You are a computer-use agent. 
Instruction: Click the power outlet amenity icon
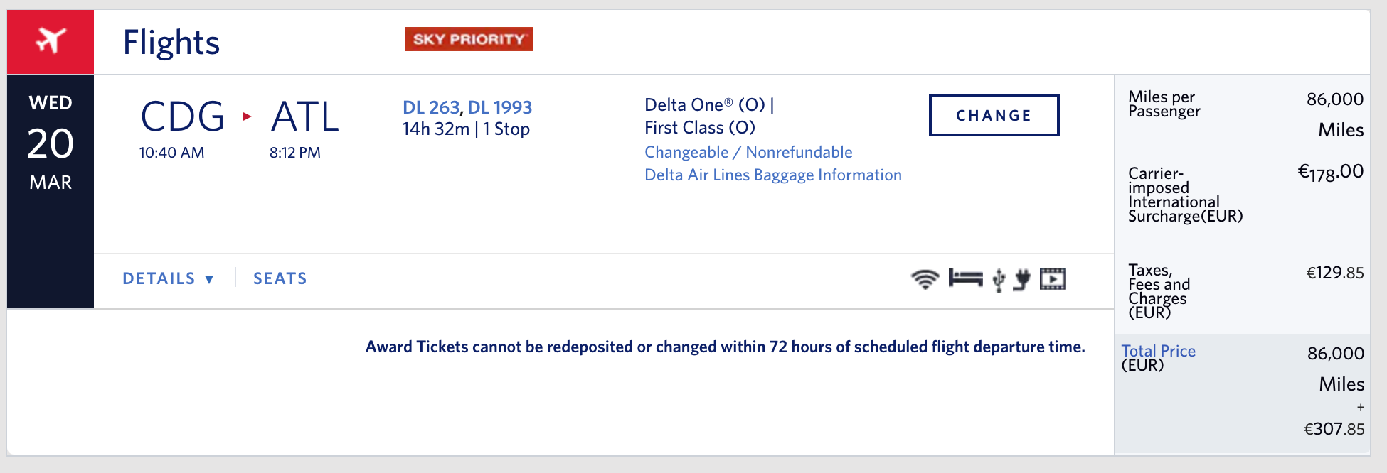1022,279
